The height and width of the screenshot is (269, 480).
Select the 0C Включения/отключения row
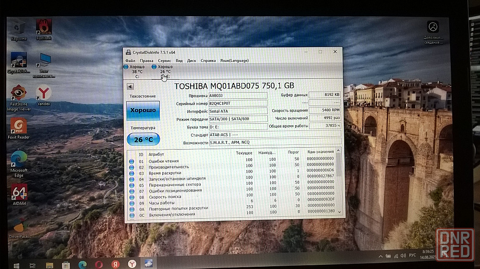(x=232, y=214)
